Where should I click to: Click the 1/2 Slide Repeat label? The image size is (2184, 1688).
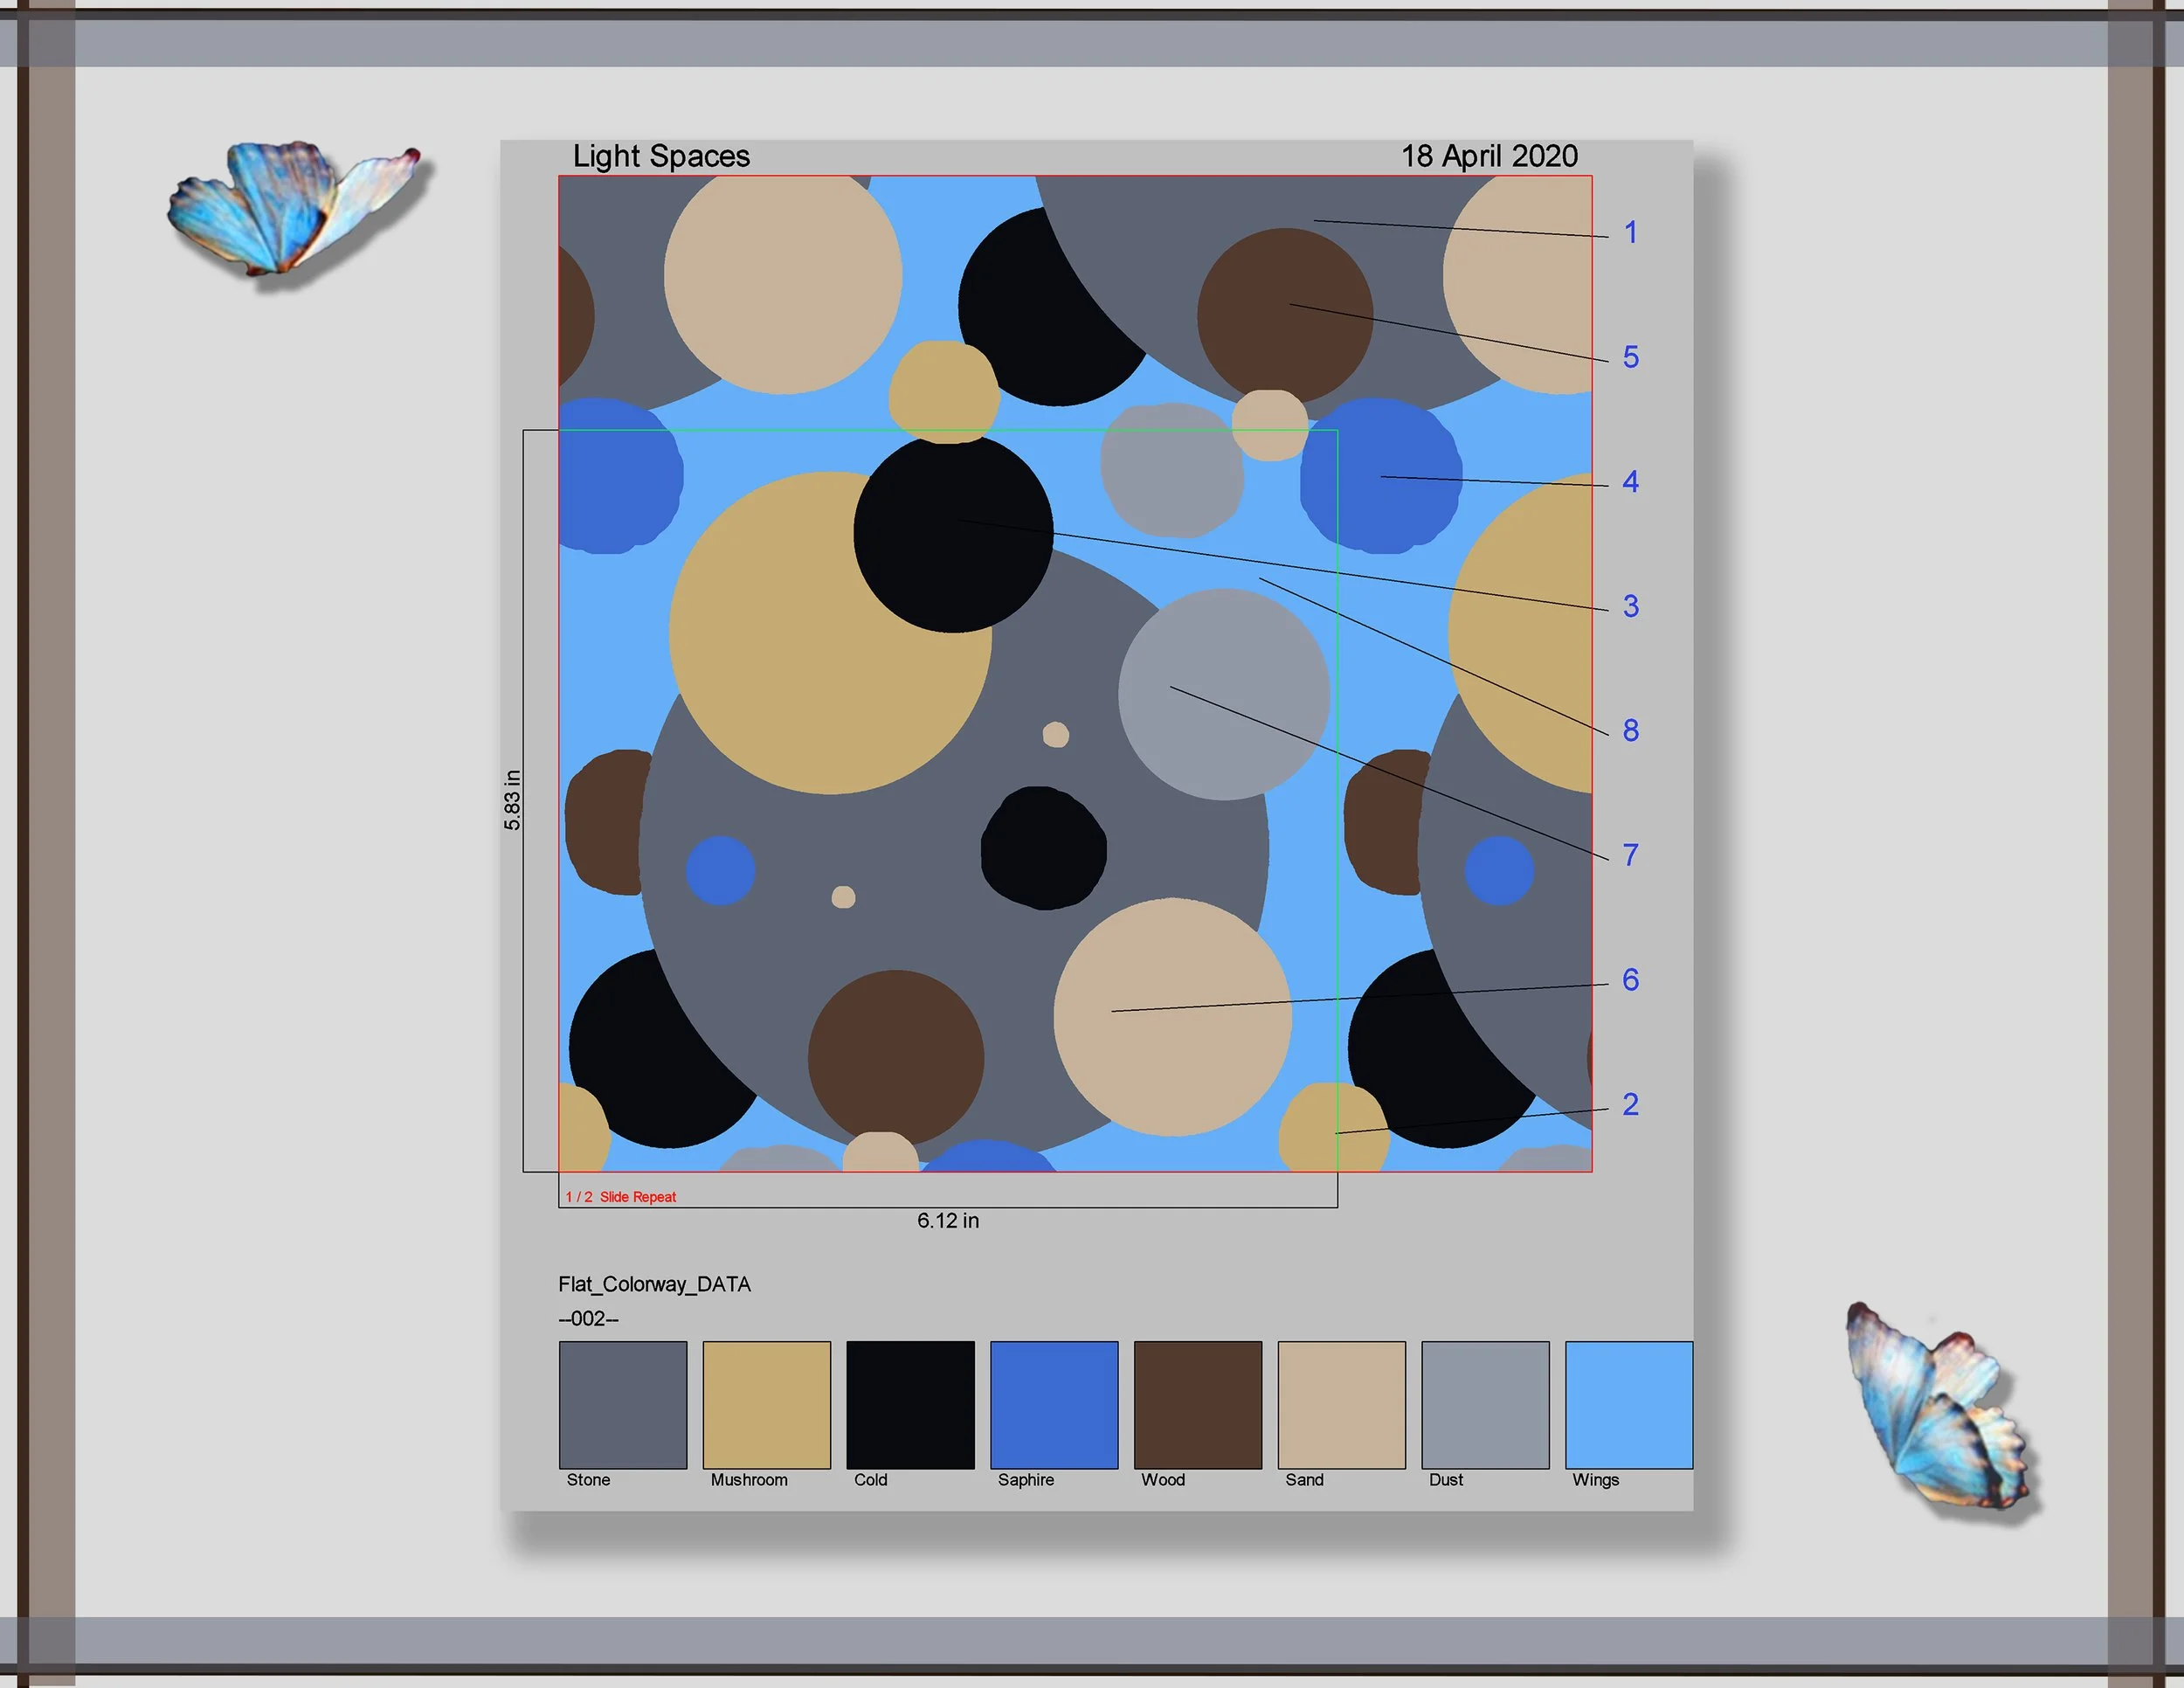pos(621,1197)
